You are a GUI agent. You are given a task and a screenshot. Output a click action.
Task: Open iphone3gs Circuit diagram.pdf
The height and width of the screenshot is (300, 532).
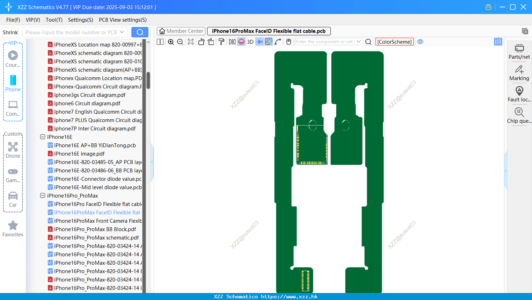[87, 95]
